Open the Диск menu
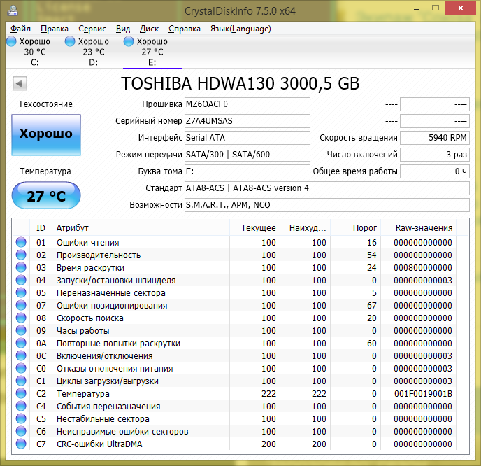Screen dimensions: 481x466 tap(149, 29)
